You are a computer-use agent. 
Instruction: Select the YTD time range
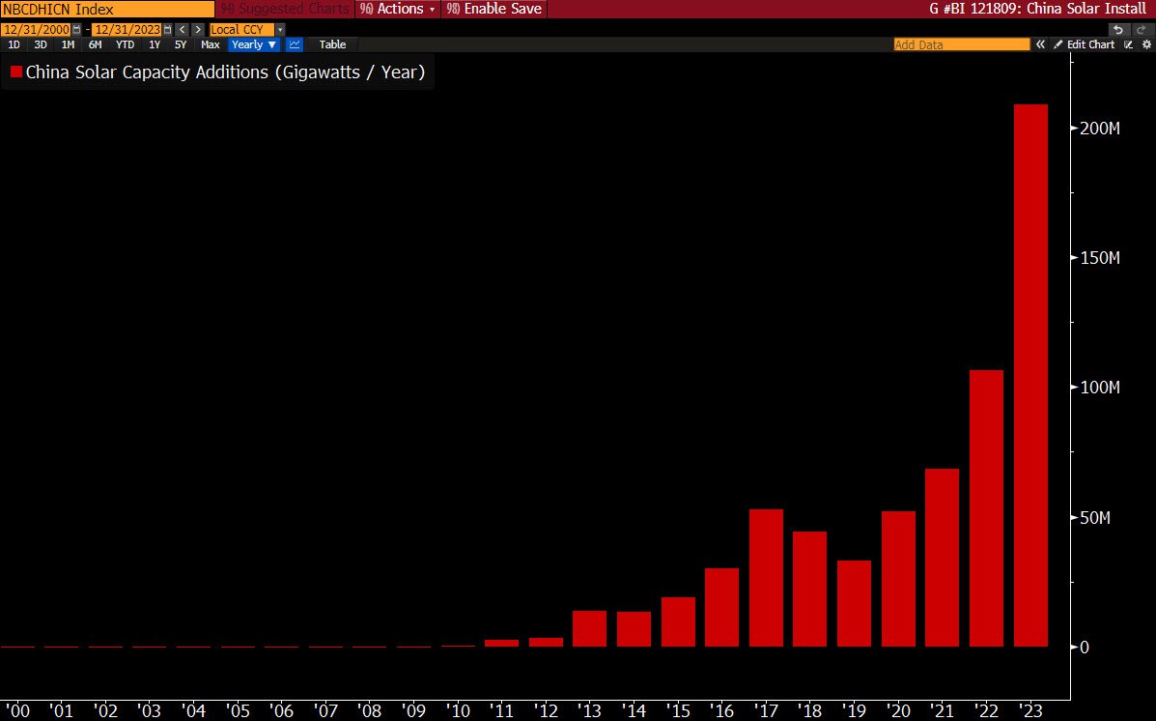coord(125,45)
